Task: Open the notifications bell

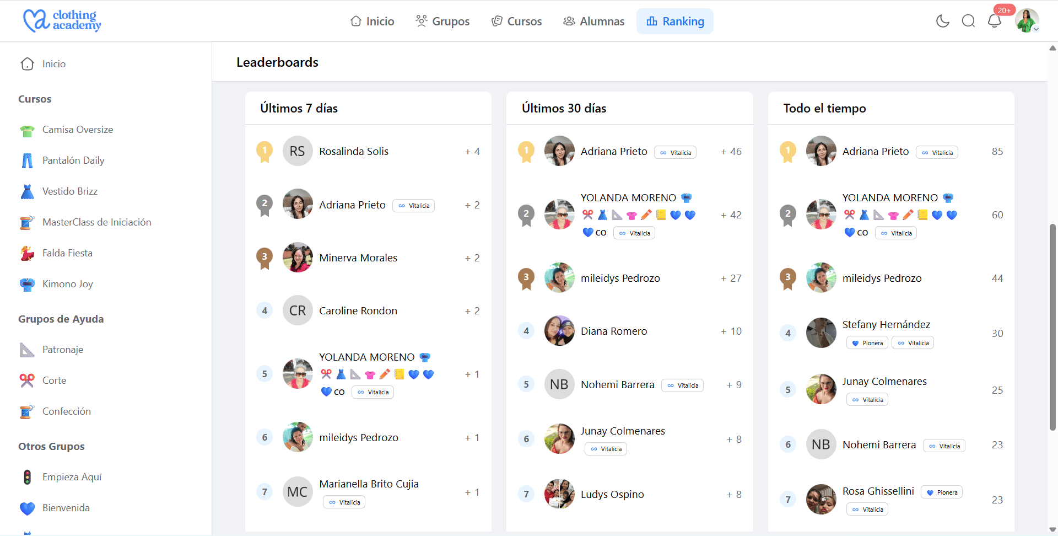Action: (994, 21)
